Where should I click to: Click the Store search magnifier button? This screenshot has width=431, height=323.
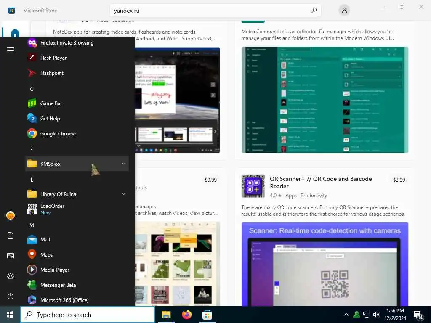tap(314, 11)
